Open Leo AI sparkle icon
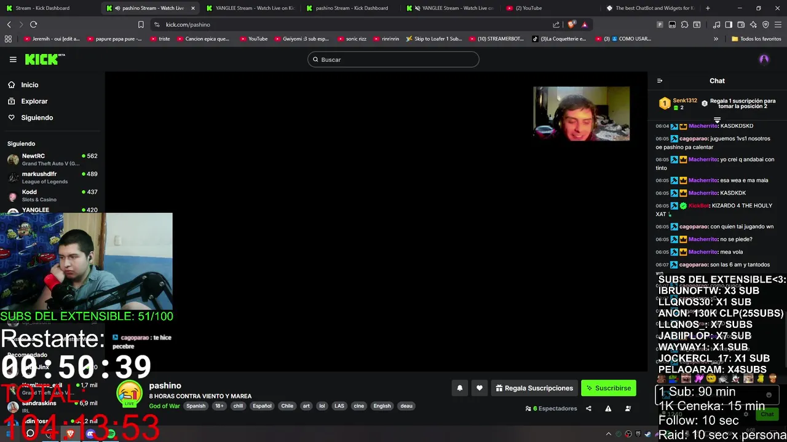This screenshot has width=787, height=442. coord(753,25)
